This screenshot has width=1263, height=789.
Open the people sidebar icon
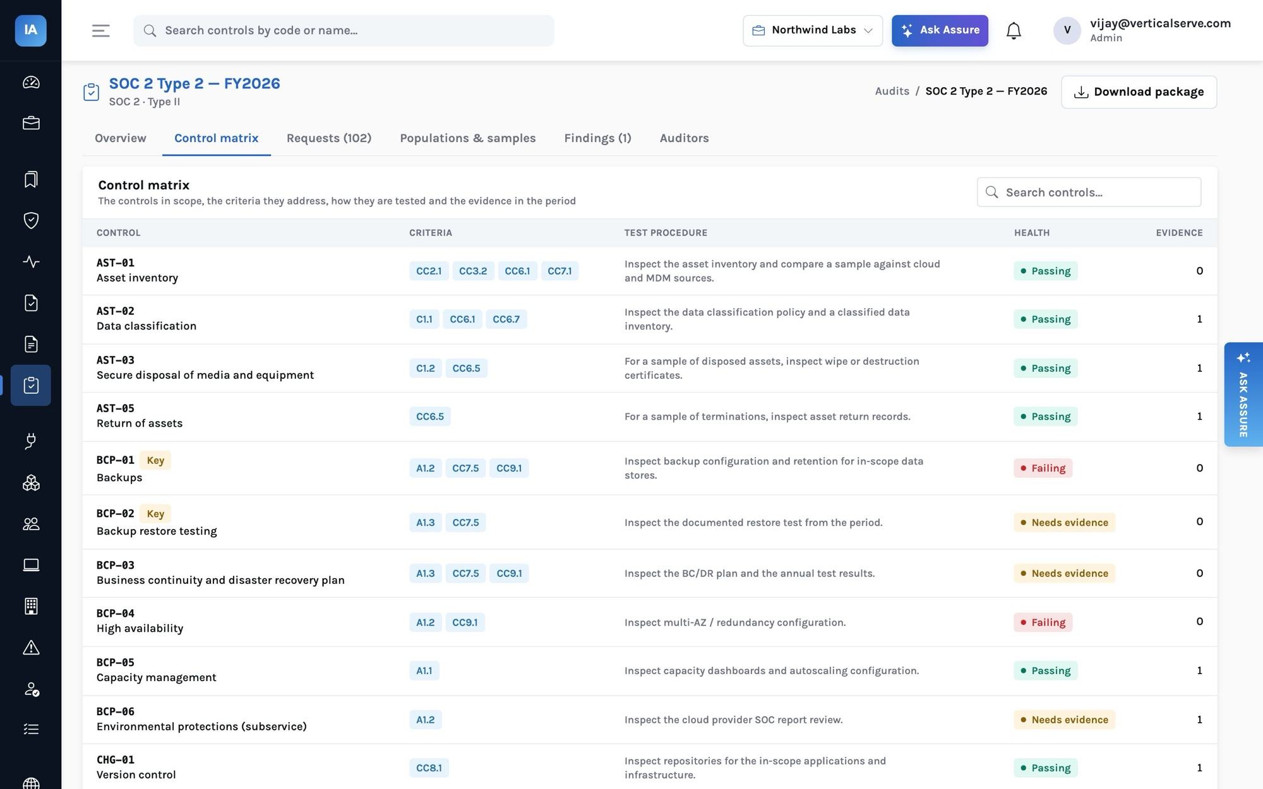pos(31,524)
